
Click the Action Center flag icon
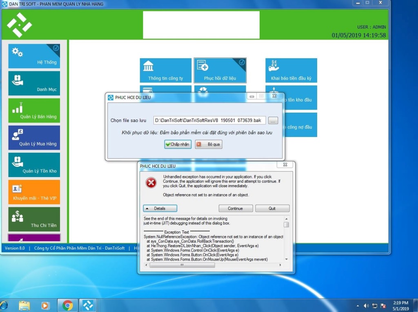click(x=383, y=306)
